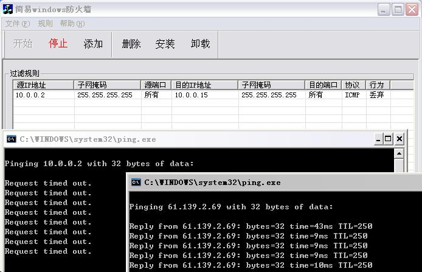Delete a rule with 删除
Viewport: 422px width, 272px height.
pos(131,44)
